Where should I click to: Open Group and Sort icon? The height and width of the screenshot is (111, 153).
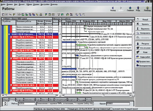[x=62, y=15]
